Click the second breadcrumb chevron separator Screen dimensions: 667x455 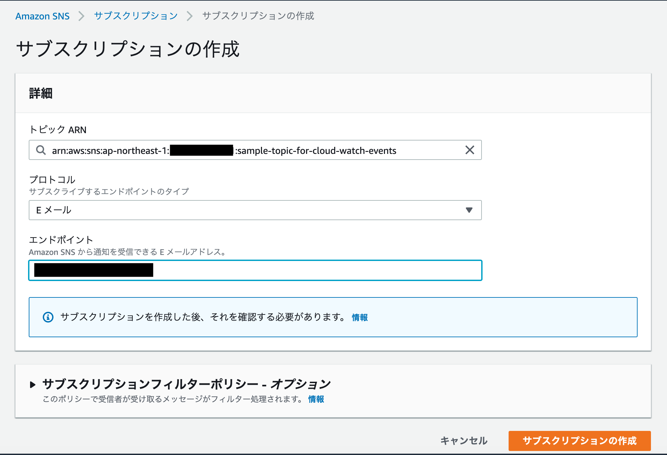(x=190, y=16)
